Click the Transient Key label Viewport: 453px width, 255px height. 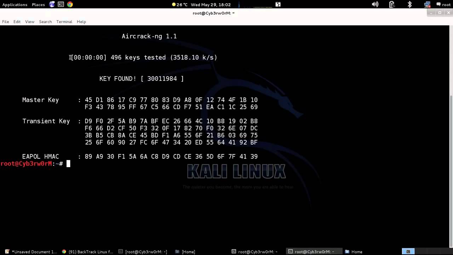point(46,121)
